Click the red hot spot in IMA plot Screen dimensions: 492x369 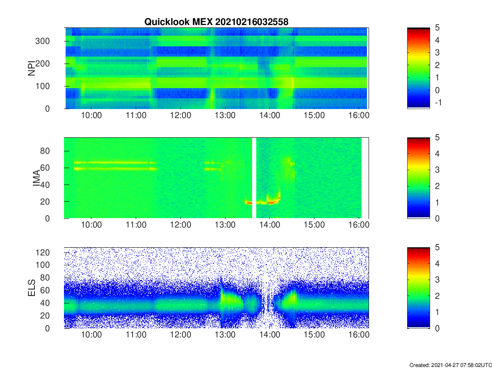271,203
